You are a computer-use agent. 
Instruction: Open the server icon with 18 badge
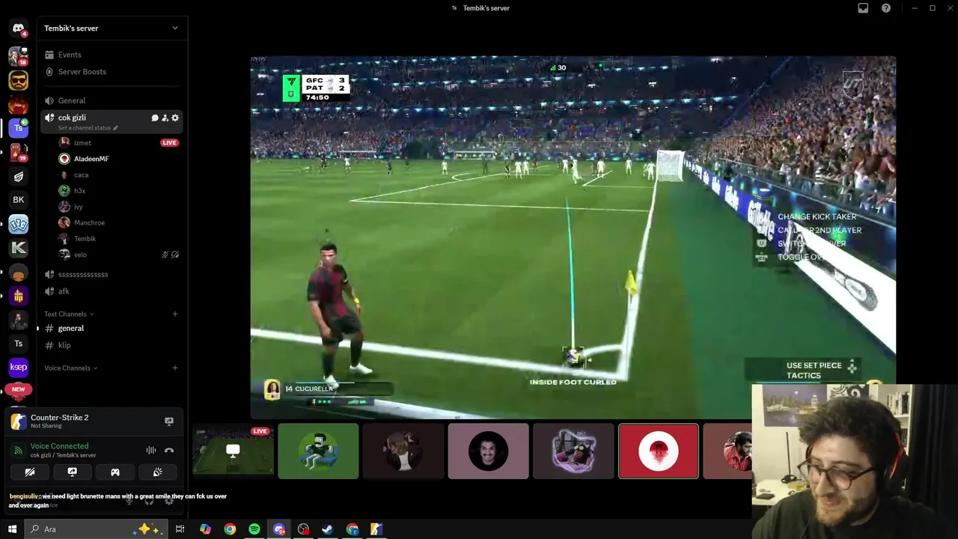[18, 55]
